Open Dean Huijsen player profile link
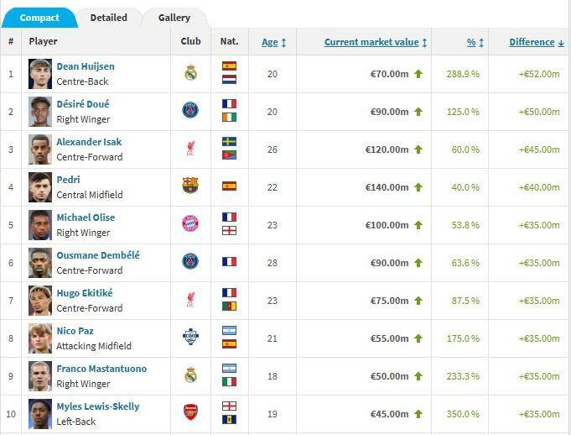The height and width of the screenshot is (435, 571). tap(86, 66)
